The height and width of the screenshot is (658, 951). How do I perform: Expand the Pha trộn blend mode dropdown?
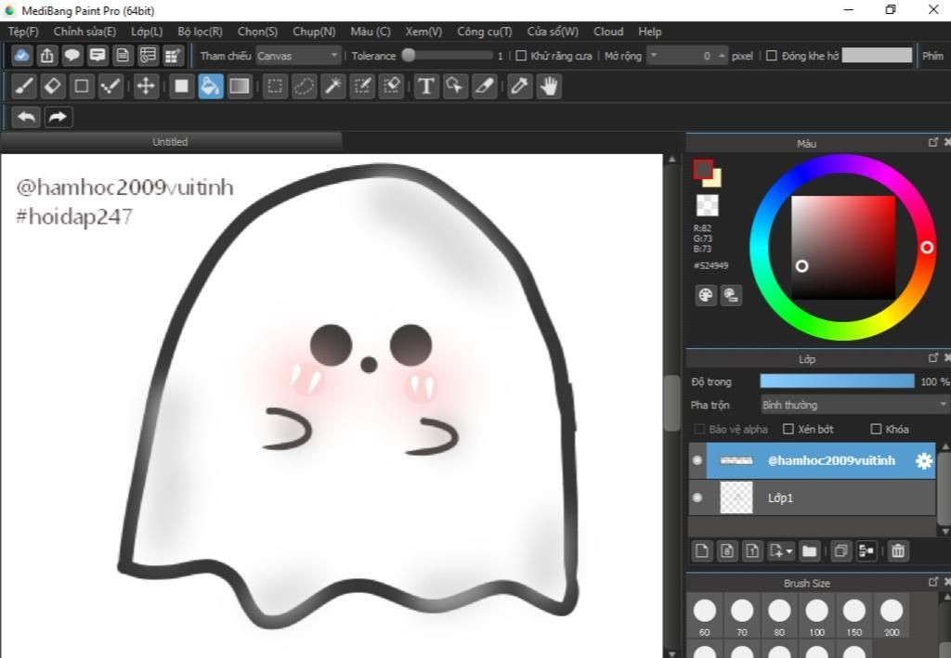853,405
